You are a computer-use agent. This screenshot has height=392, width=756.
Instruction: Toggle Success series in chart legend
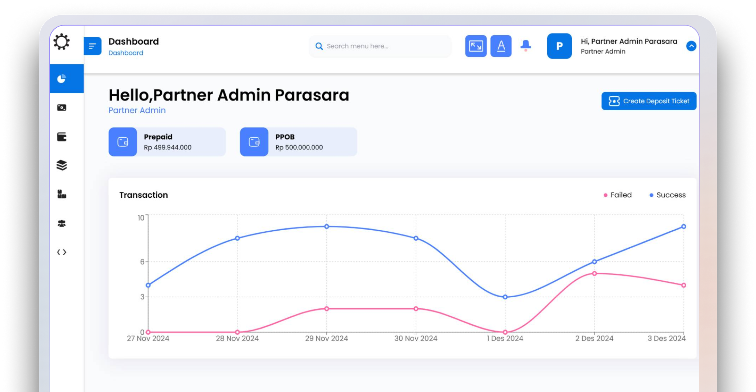(x=667, y=195)
